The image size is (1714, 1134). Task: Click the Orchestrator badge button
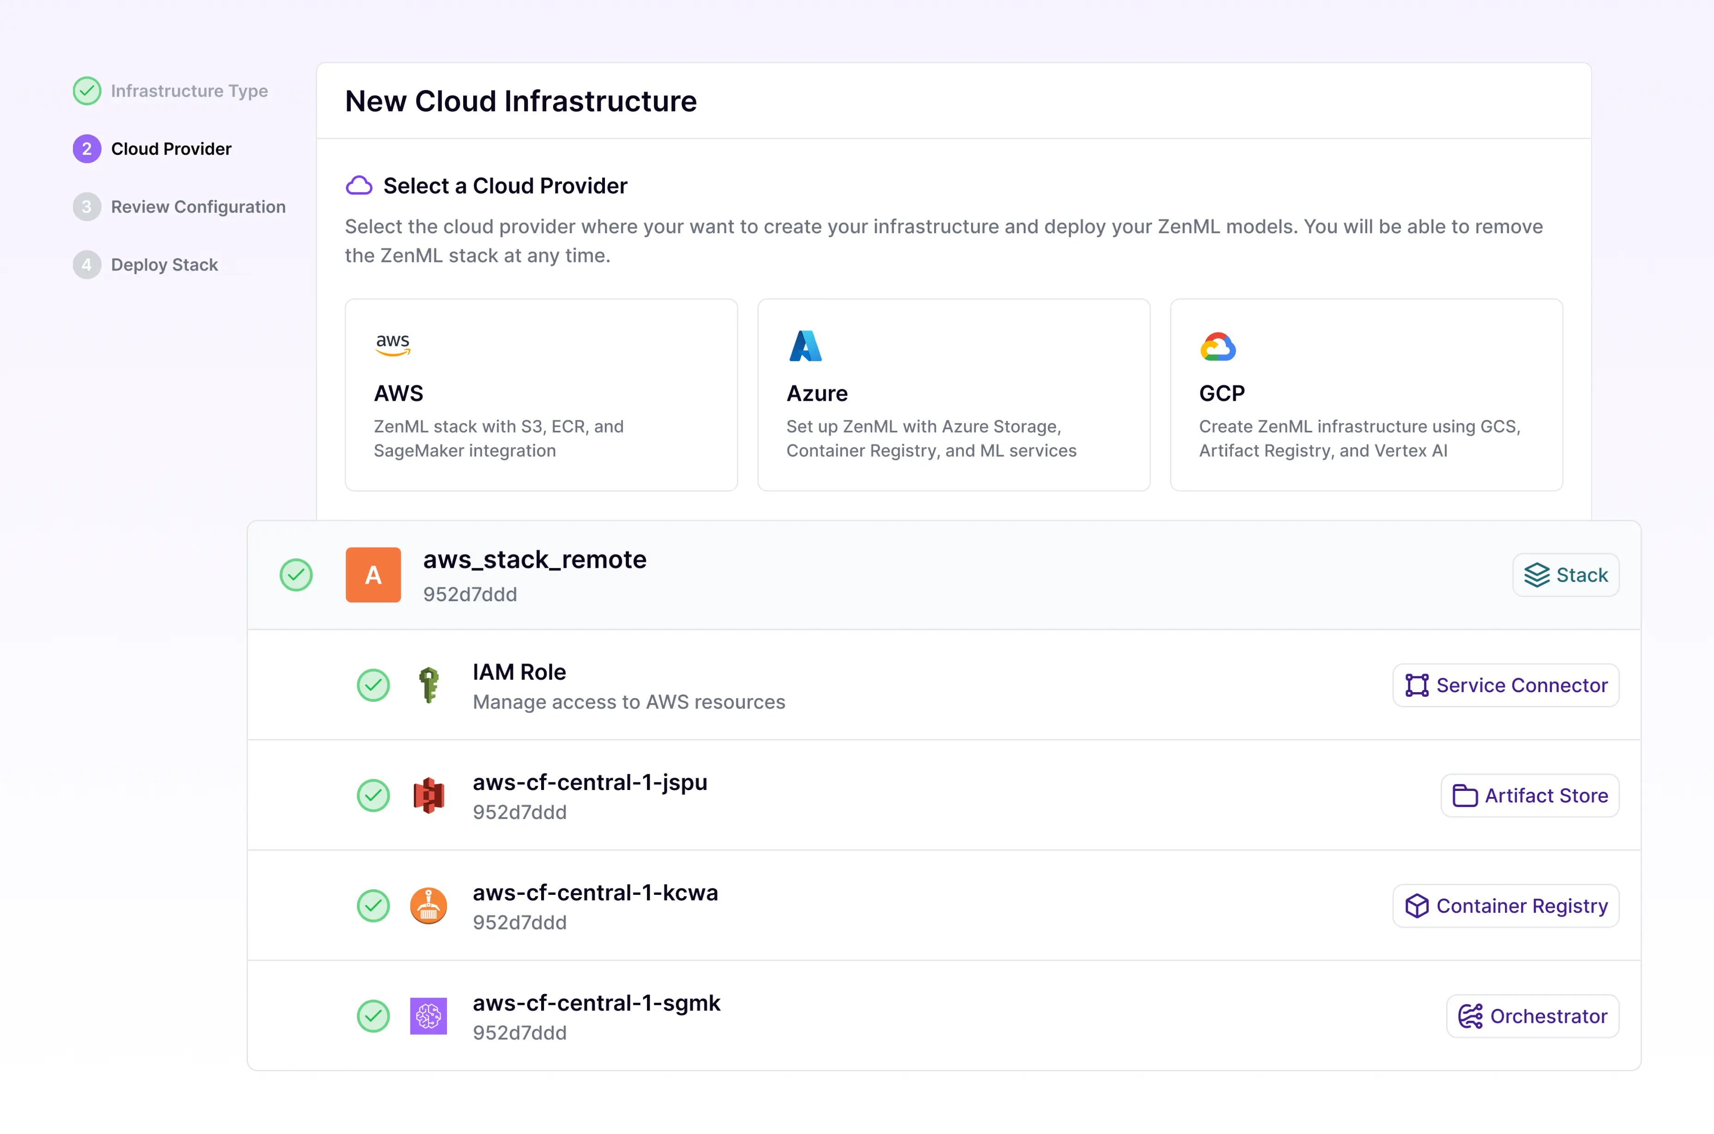[x=1533, y=1016]
